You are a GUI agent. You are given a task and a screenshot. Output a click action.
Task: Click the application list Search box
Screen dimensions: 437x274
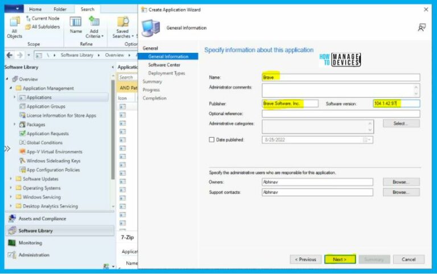coord(127,77)
